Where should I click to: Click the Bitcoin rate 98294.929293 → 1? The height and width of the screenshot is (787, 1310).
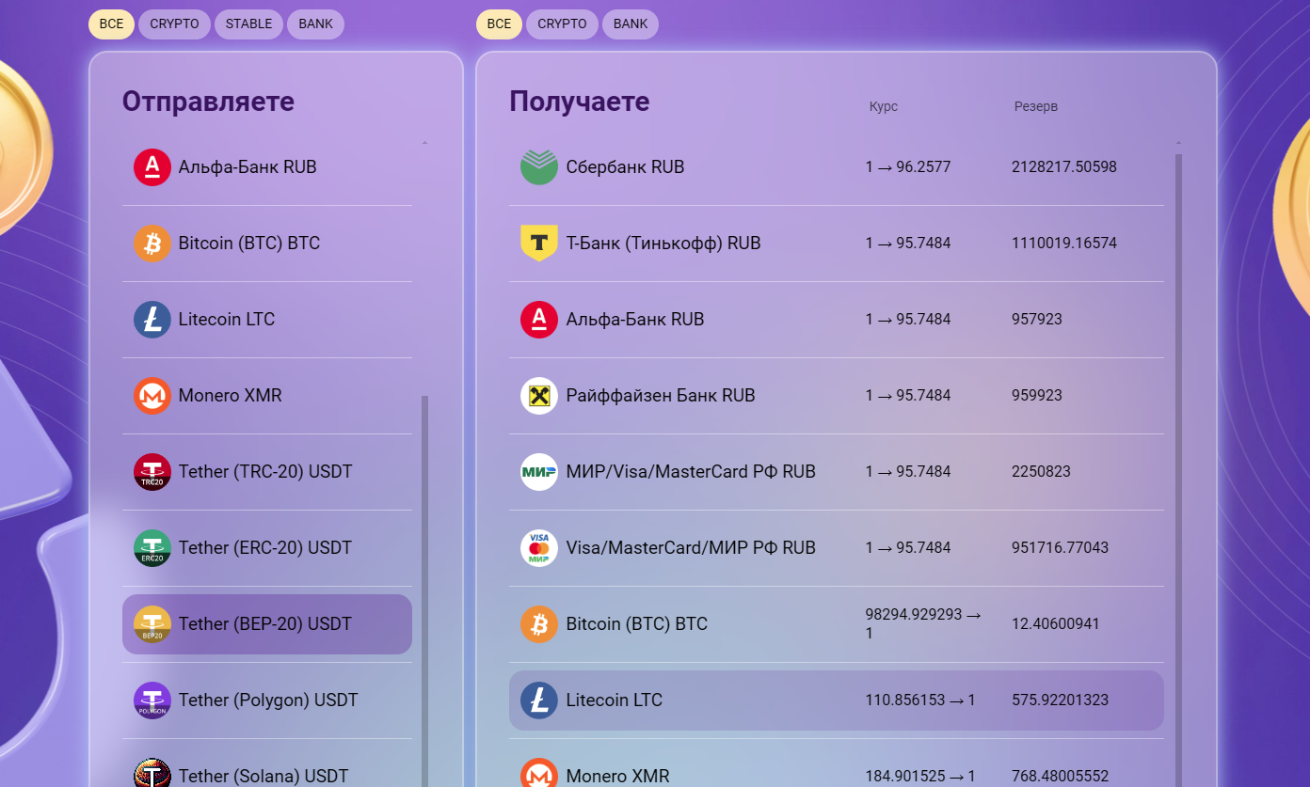pos(923,624)
